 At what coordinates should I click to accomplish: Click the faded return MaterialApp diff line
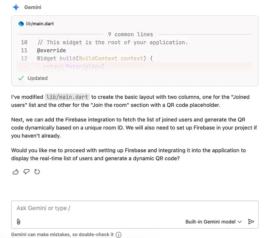[x=74, y=66]
